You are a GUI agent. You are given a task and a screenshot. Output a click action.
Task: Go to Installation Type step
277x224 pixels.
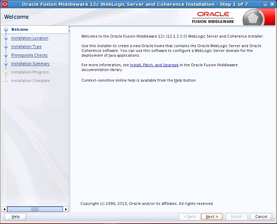tap(26, 46)
